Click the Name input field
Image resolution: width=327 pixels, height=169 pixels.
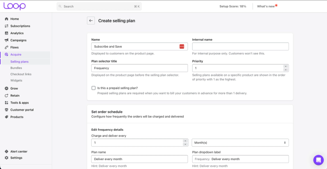tap(139, 46)
